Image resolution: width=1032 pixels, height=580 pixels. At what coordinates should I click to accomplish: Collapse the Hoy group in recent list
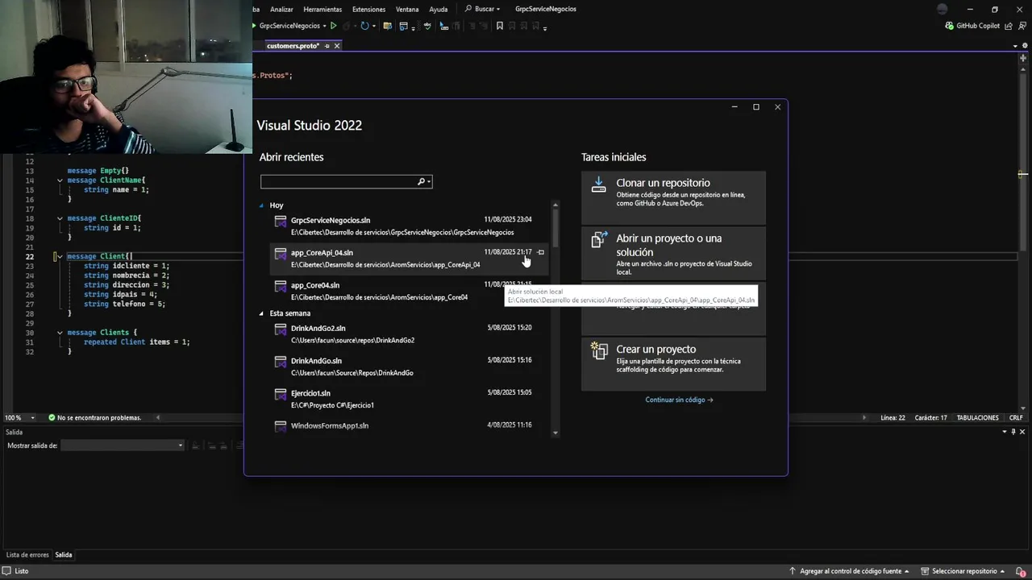[261, 205]
